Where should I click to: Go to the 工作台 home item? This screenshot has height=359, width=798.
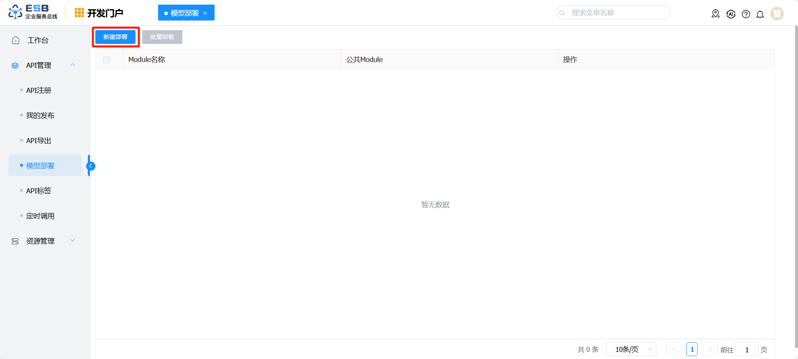pos(38,40)
